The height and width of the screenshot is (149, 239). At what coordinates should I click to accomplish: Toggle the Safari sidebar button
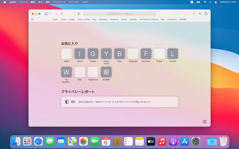coord(46,14)
